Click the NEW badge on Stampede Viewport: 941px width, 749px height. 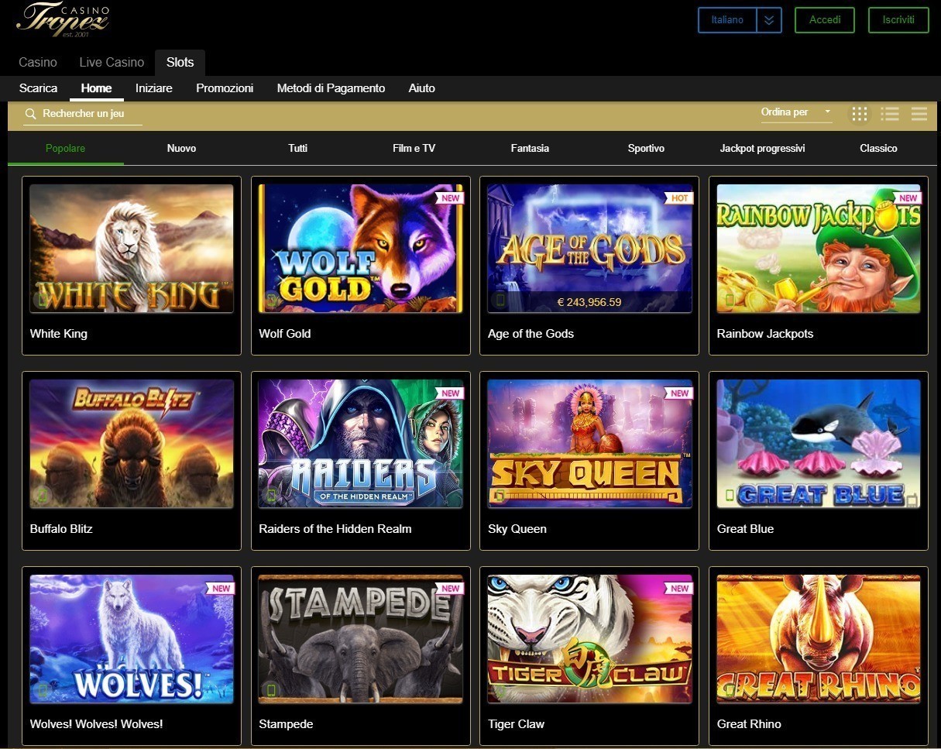pos(450,589)
